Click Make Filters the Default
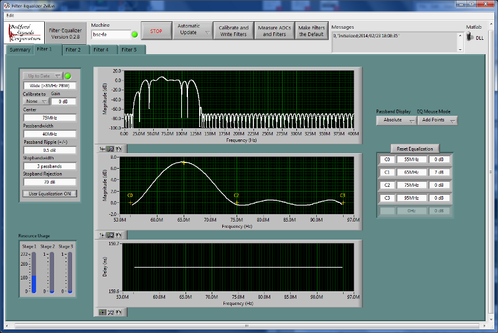 [x=311, y=30]
